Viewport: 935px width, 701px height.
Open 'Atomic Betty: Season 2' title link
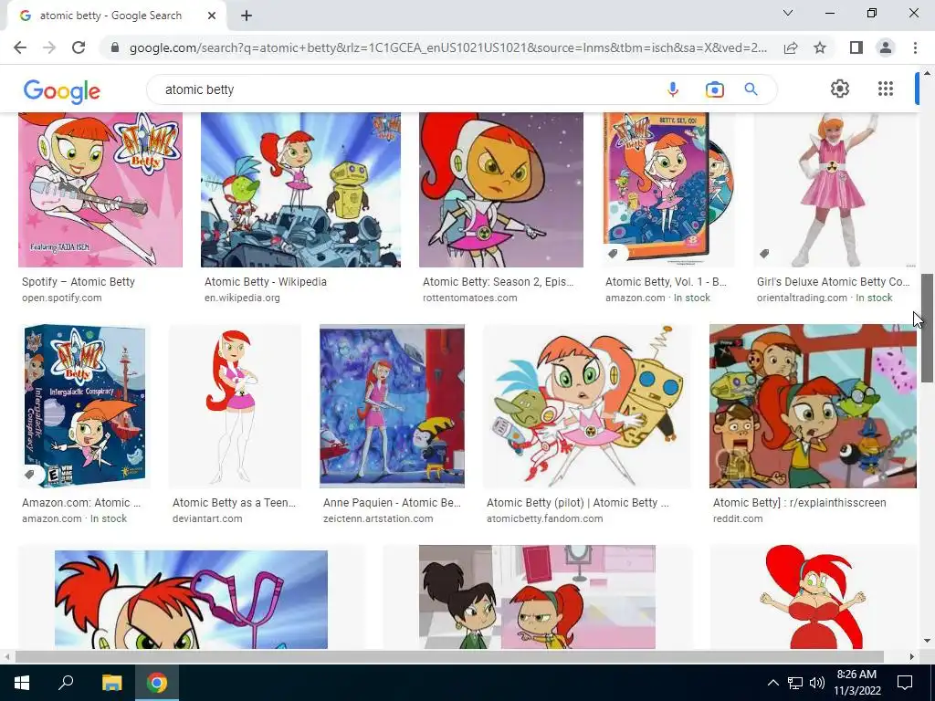(x=498, y=282)
